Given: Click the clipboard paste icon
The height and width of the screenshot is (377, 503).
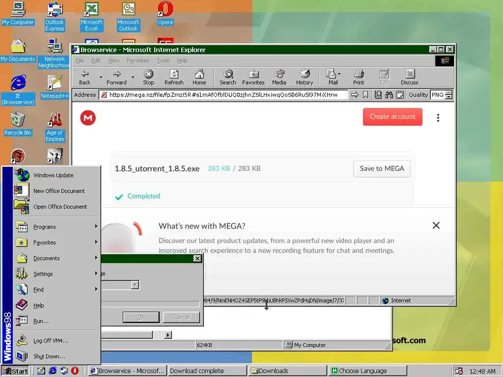Looking at the screenshot, I should [x=400, y=95].
